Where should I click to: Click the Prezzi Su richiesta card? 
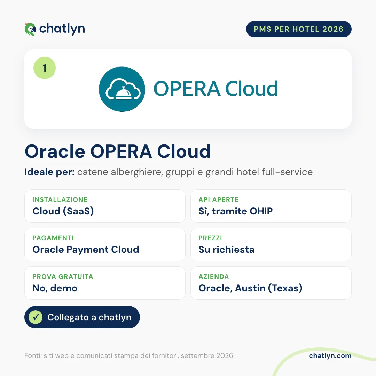(x=271, y=245)
